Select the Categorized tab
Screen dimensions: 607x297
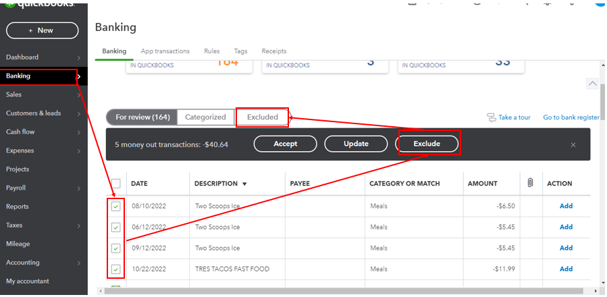tap(205, 117)
